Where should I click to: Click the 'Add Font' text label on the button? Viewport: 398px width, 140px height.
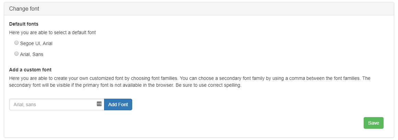point(118,104)
